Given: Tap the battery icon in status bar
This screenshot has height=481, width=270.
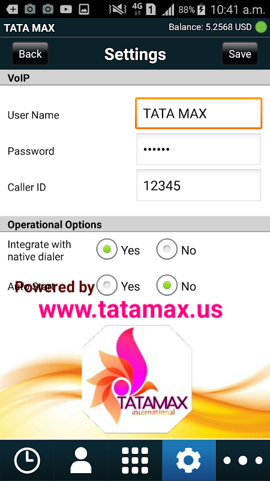Looking at the screenshot, I should [x=201, y=10].
